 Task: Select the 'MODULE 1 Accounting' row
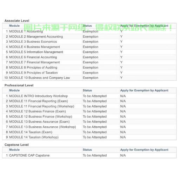pos(89,31)
